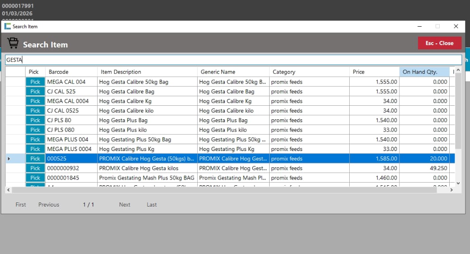Click the search field containing GESTA
Viewport: 470px width, 254px height.
[x=233, y=60]
